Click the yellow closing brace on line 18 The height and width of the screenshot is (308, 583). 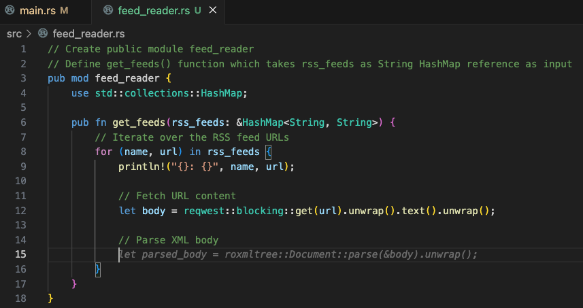pos(50,298)
